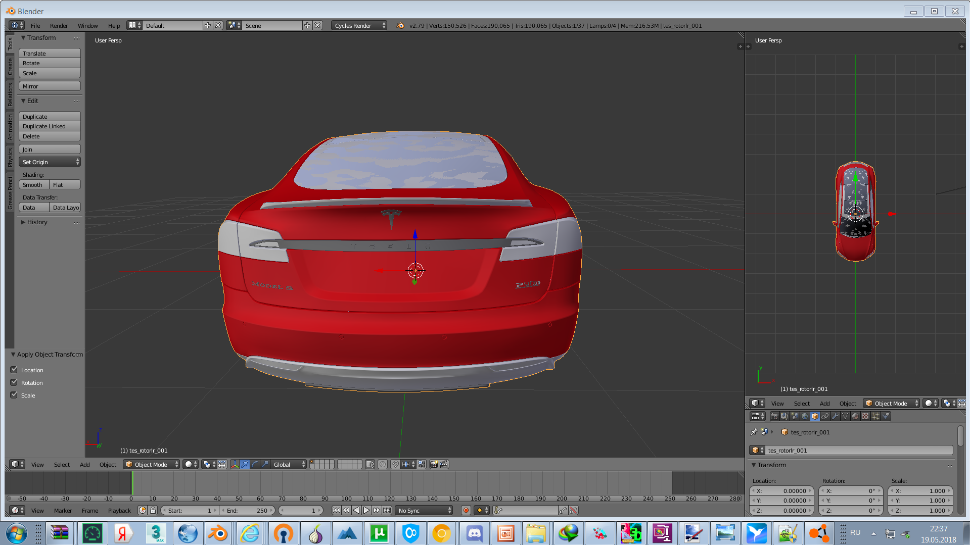Toggle automatic keyframe record button
The width and height of the screenshot is (970, 545).
466,510
